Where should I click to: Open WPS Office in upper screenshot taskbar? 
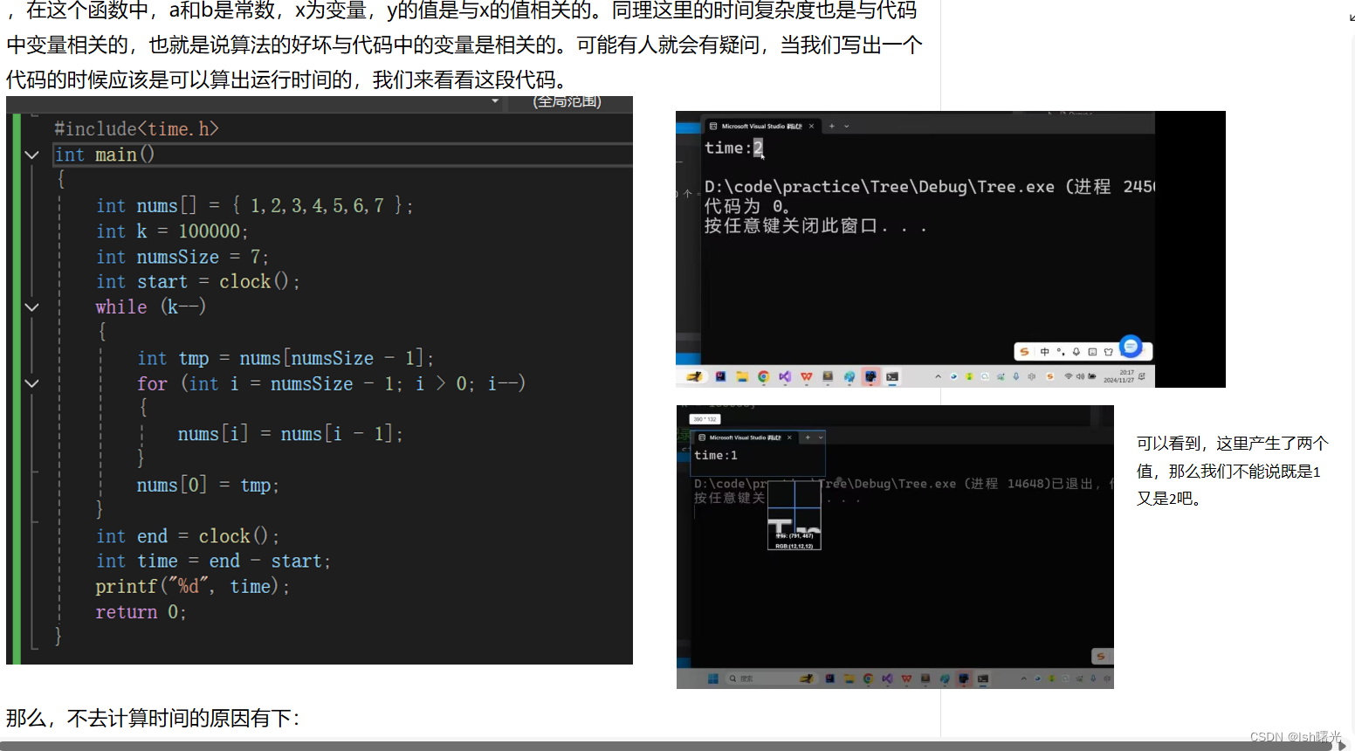807,376
